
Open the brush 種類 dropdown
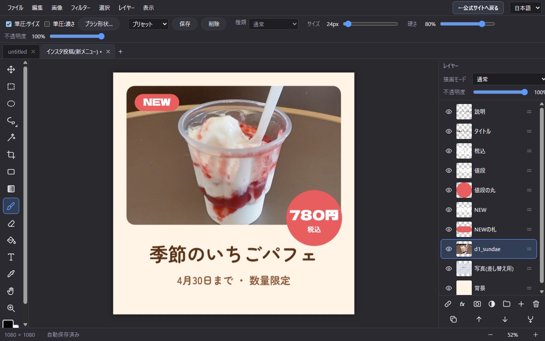pyautogui.click(x=273, y=24)
